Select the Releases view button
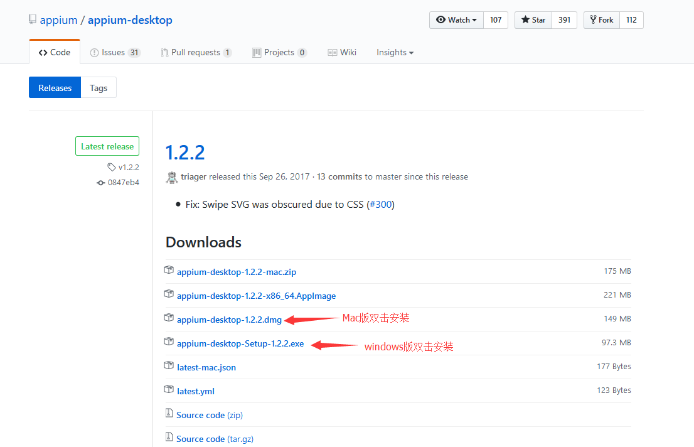Viewport: 694px width, 447px height. tap(55, 88)
